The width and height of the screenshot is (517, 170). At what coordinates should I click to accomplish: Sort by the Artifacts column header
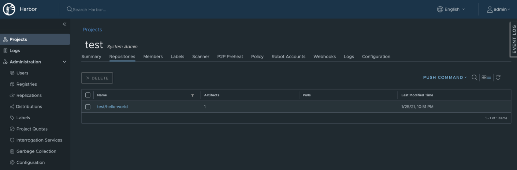coord(212,95)
